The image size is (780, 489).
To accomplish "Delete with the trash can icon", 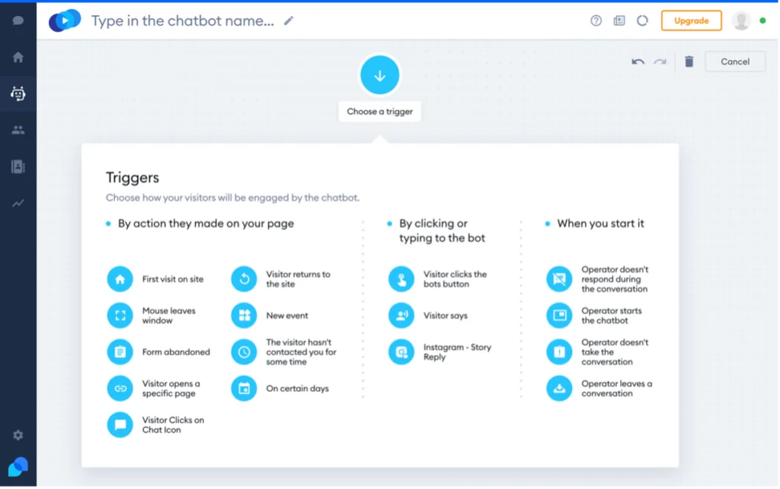I will click(x=689, y=62).
